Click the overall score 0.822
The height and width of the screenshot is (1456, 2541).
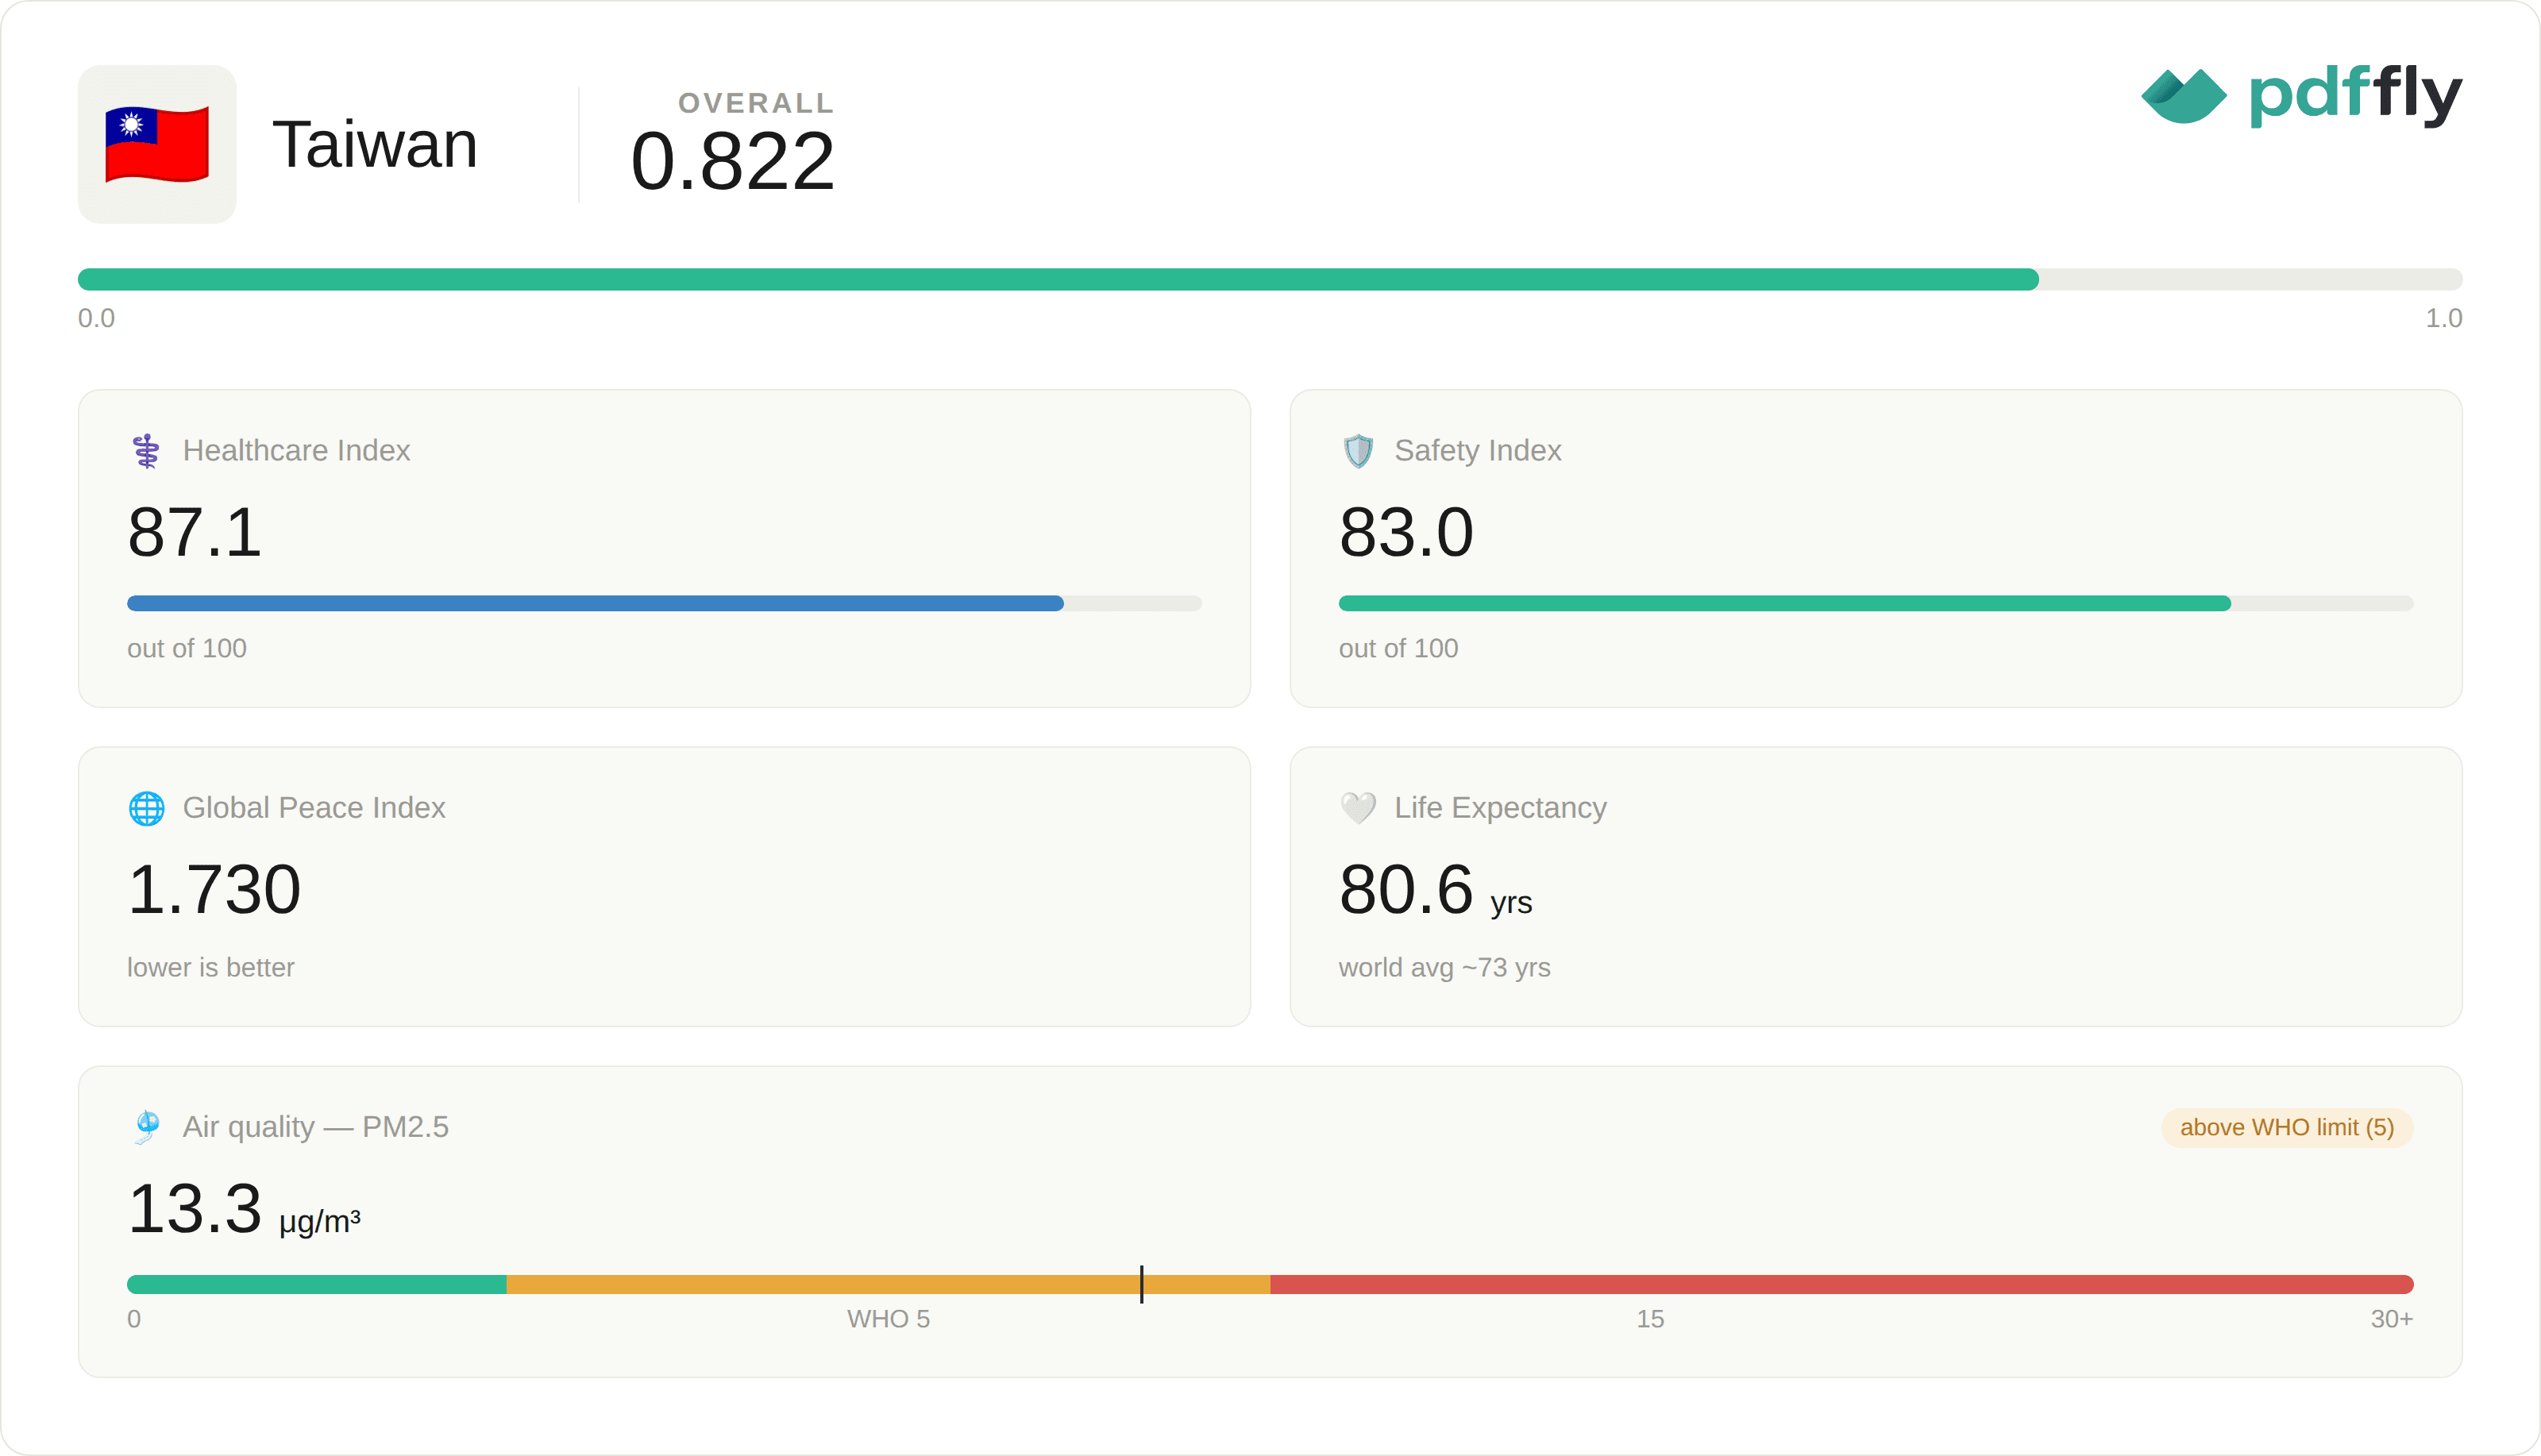tap(733, 161)
